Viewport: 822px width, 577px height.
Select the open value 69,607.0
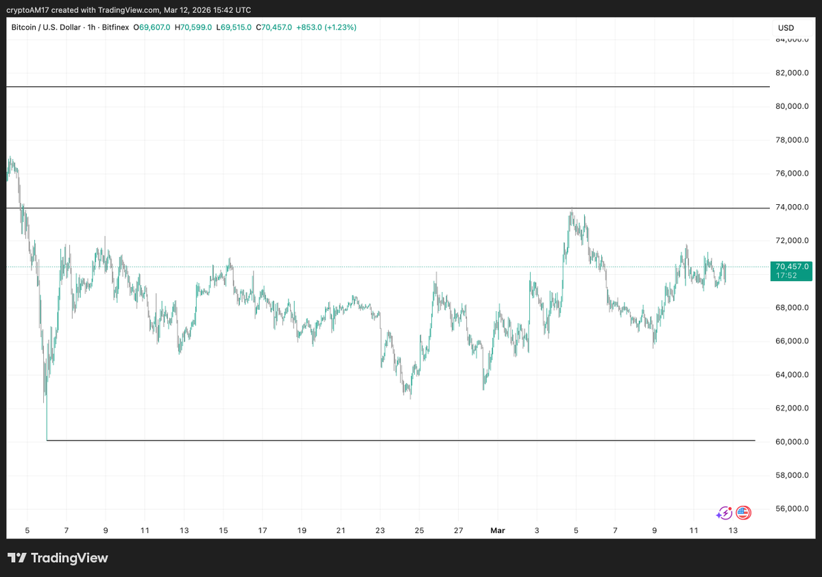152,27
